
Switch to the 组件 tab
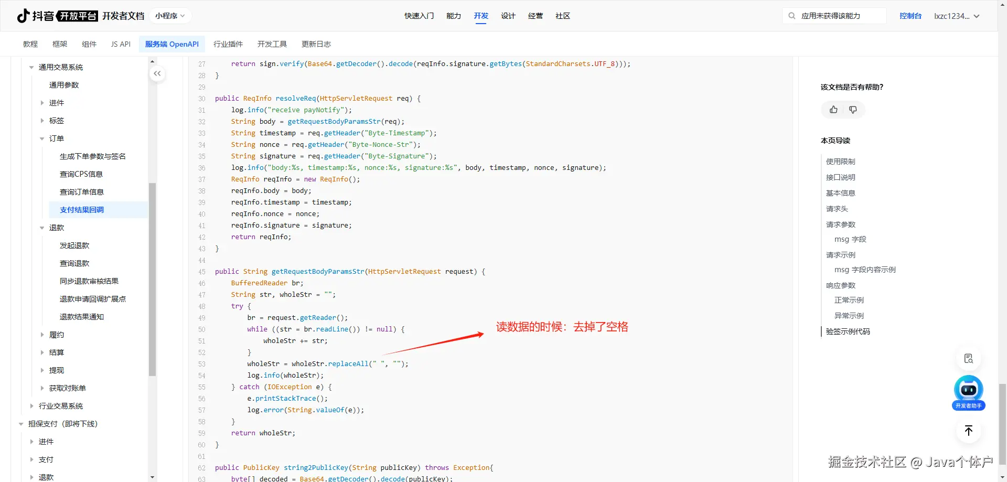(89, 44)
